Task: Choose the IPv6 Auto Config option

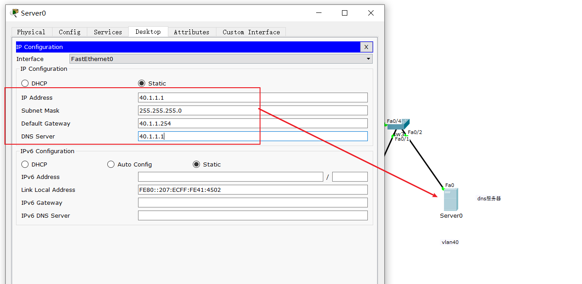Action: pos(111,164)
